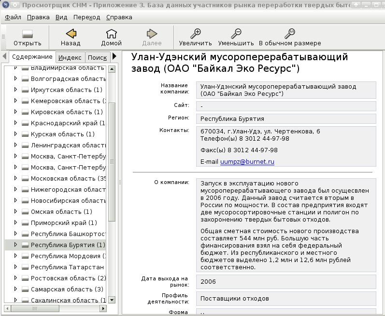Screen dimensions: 385x316
Task: Open the Переход menu
Action: [86, 17]
